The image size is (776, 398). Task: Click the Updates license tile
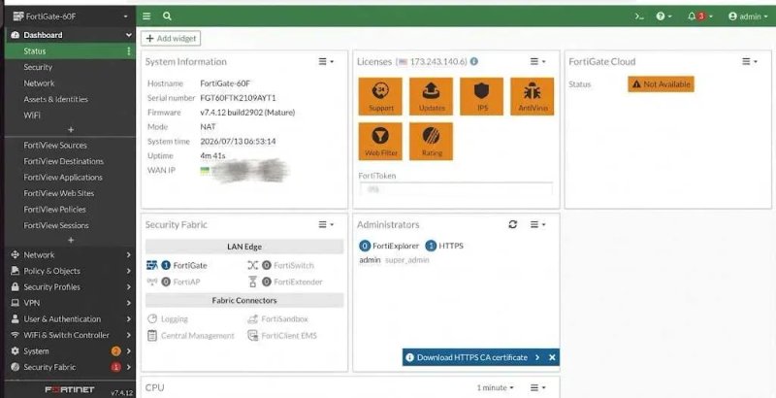[x=431, y=96]
